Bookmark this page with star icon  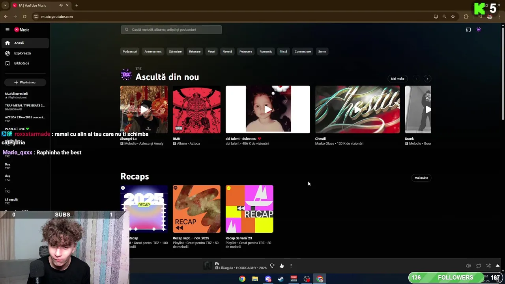[453, 17]
